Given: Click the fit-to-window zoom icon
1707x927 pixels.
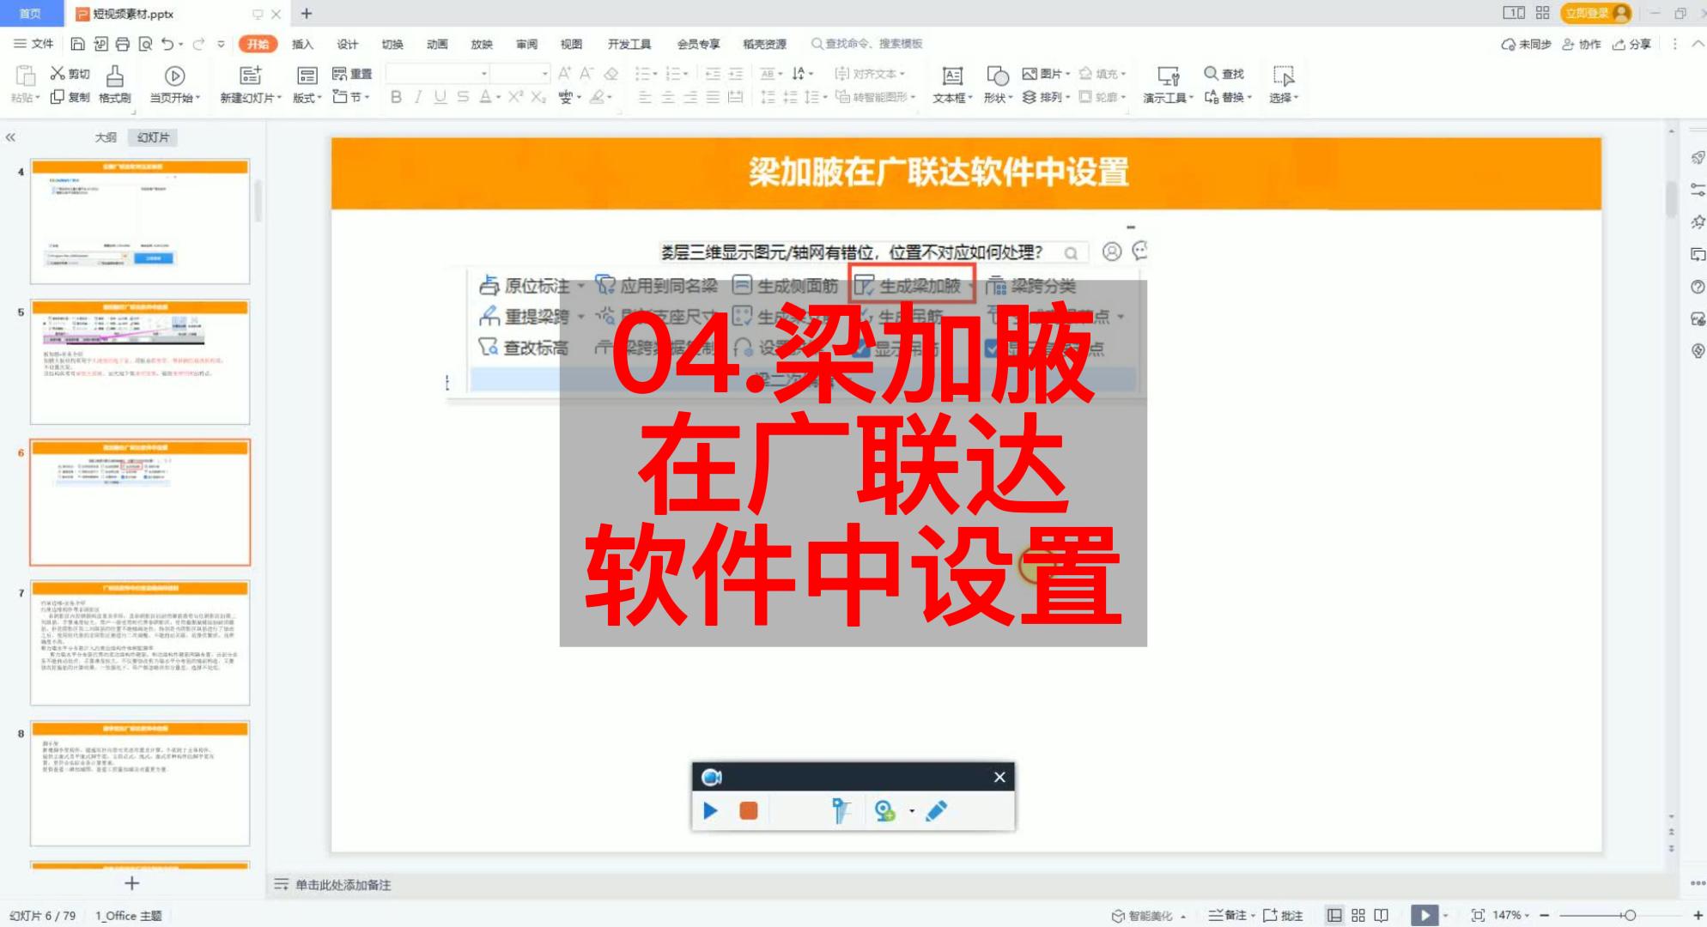Looking at the screenshot, I should pos(1478,916).
